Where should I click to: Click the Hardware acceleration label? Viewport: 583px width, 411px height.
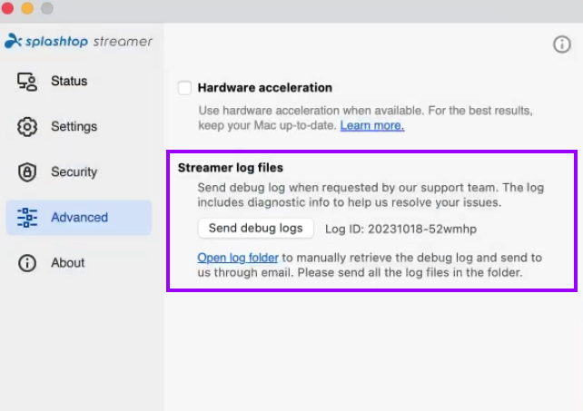click(x=265, y=88)
